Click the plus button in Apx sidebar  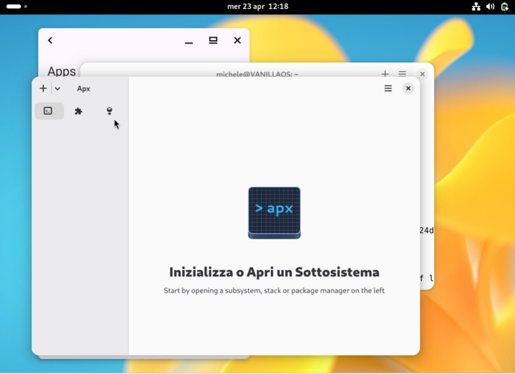43,88
